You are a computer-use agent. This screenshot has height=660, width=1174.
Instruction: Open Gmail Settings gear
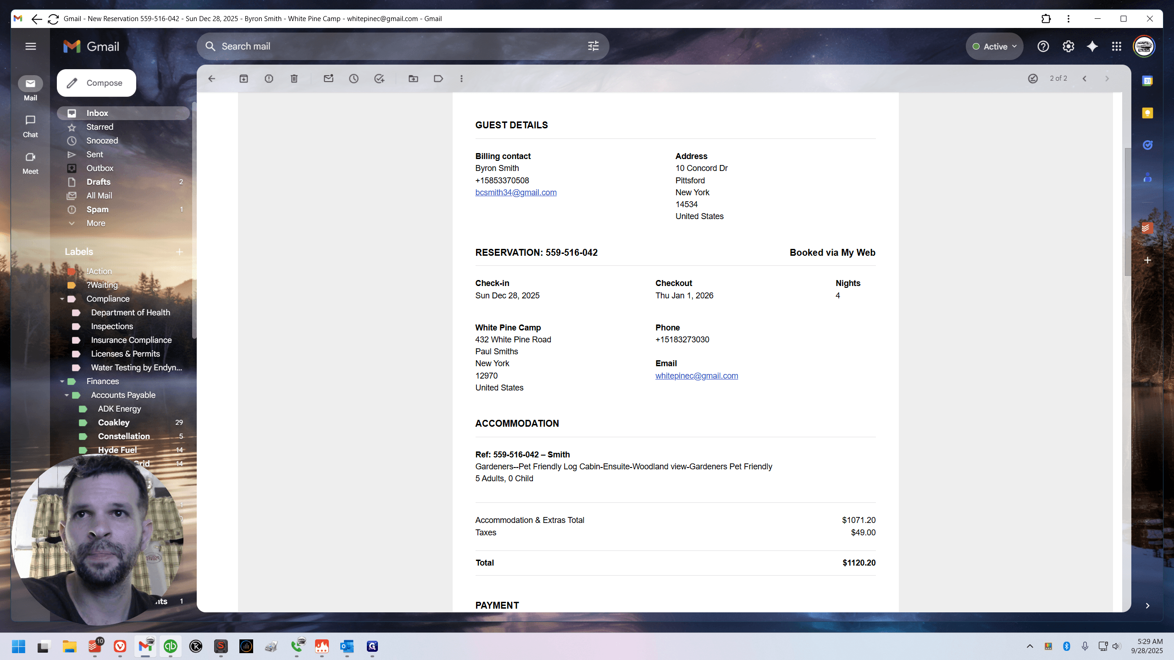[1069, 46]
